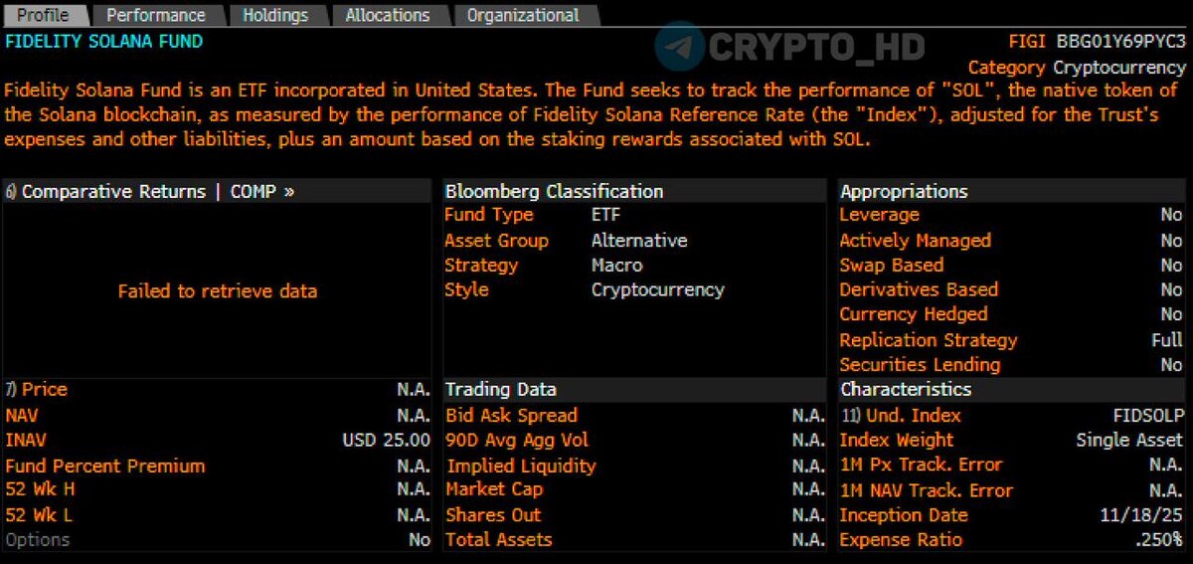Go to the Organizational tab
1193x564 pixels.
coord(522,15)
